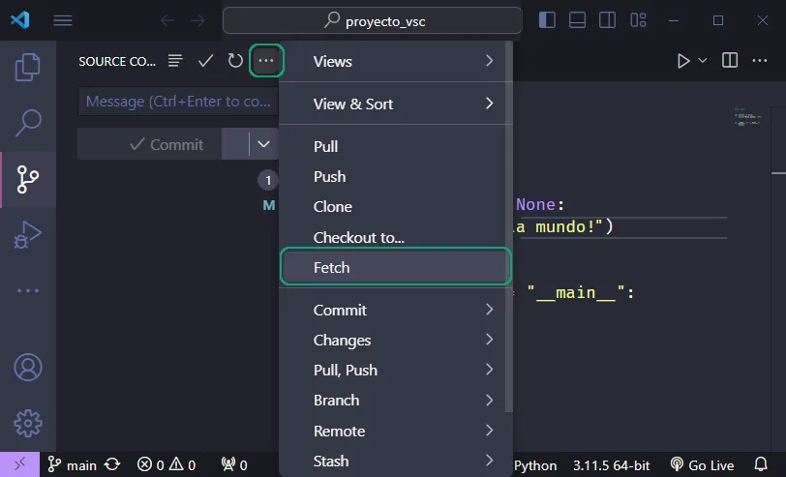Screen dimensions: 786x477
Task: Click the split editor icon
Action: 731,61
